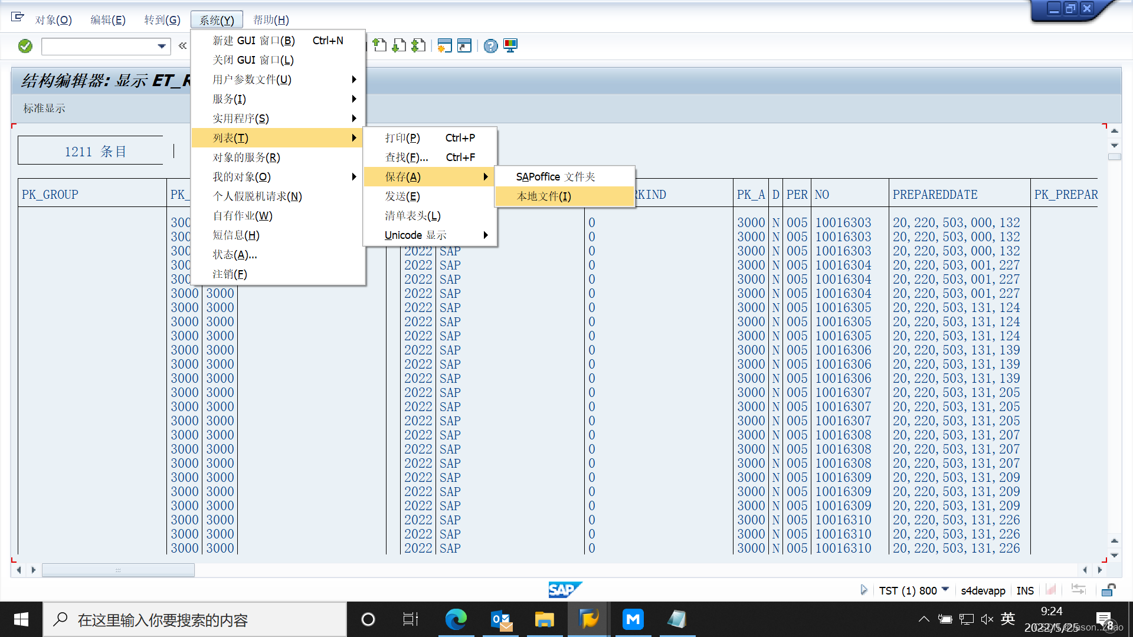Click the network connection icon in status bar
The image size is (1133, 637).
point(1078,590)
